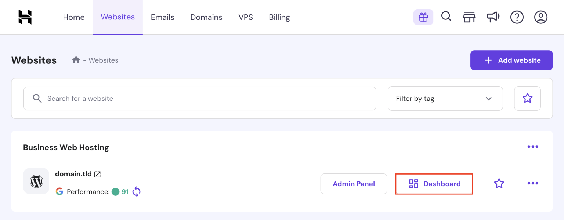The width and height of the screenshot is (564, 220).
Task: Open the marketplace icon
Action: point(469,17)
